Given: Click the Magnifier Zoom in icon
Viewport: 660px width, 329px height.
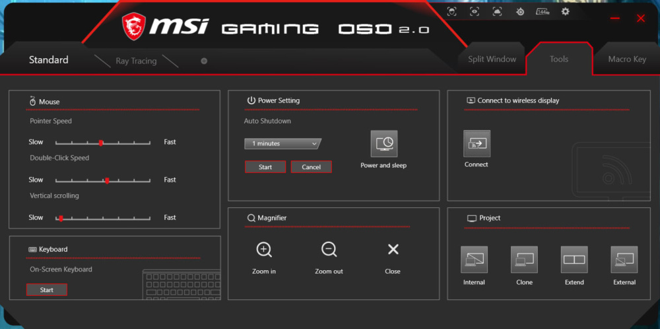Looking at the screenshot, I should pyautogui.click(x=264, y=250).
